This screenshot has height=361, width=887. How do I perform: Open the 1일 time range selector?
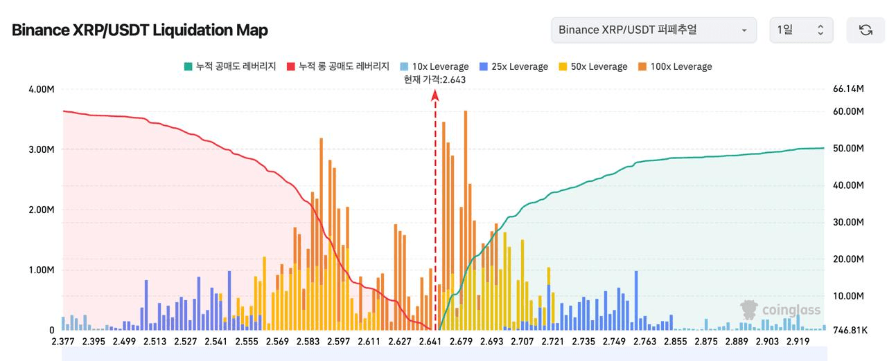(x=801, y=30)
